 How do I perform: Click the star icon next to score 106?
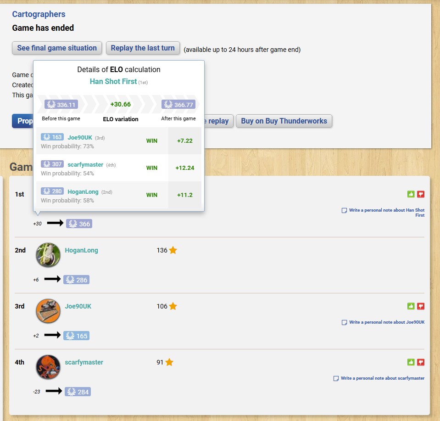[173, 306]
